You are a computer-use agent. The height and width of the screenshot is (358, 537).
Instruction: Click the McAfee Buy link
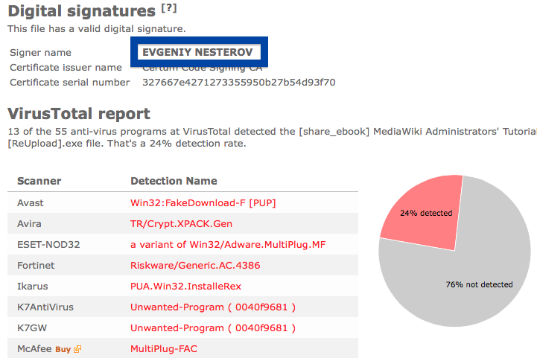[x=63, y=349]
